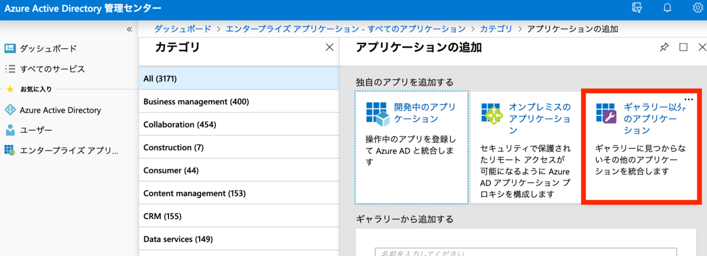Go to エンタープライズ アプリケーション - すべてのアプリケーション breadcrumb
Image resolution: width=707 pixels, height=256 pixels.
(345, 28)
